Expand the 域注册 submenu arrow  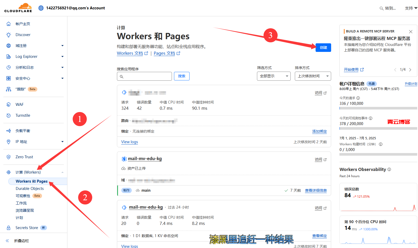click(x=62, y=46)
